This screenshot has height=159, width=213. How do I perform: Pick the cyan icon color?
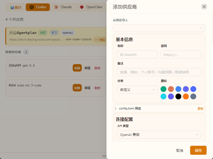point(163,96)
